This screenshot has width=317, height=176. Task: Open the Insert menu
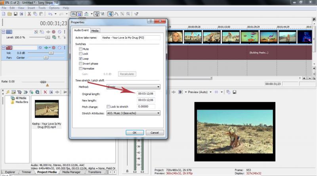coord(31,8)
